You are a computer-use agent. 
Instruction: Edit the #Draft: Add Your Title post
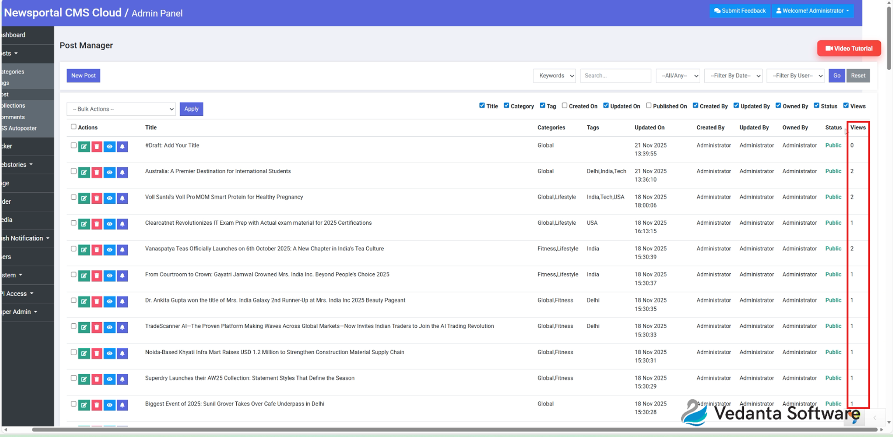(x=84, y=147)
